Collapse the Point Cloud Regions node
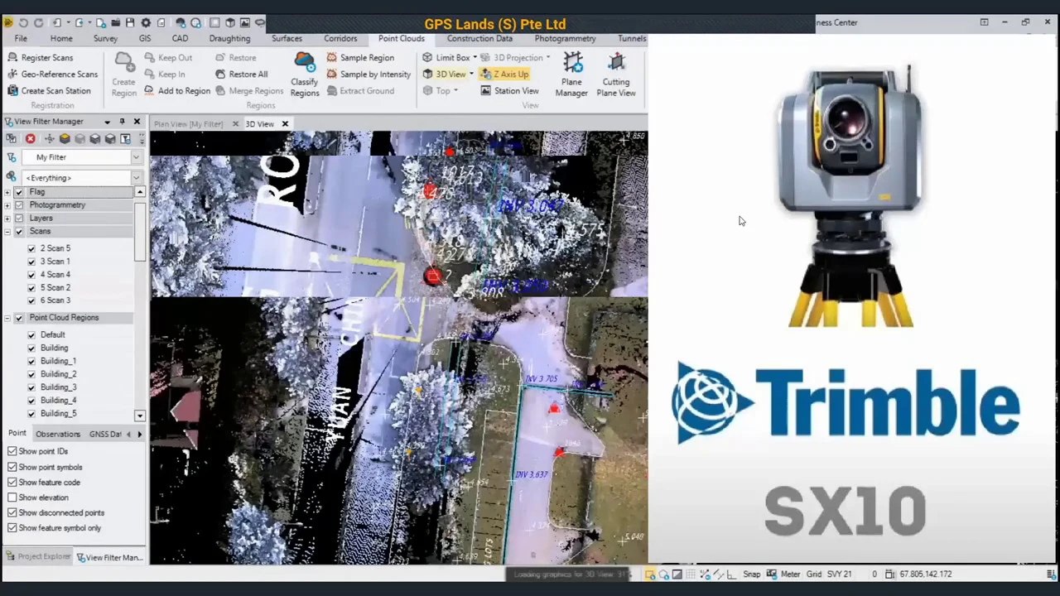Screen dimensions: 1060x596 [x=7, y=318]
